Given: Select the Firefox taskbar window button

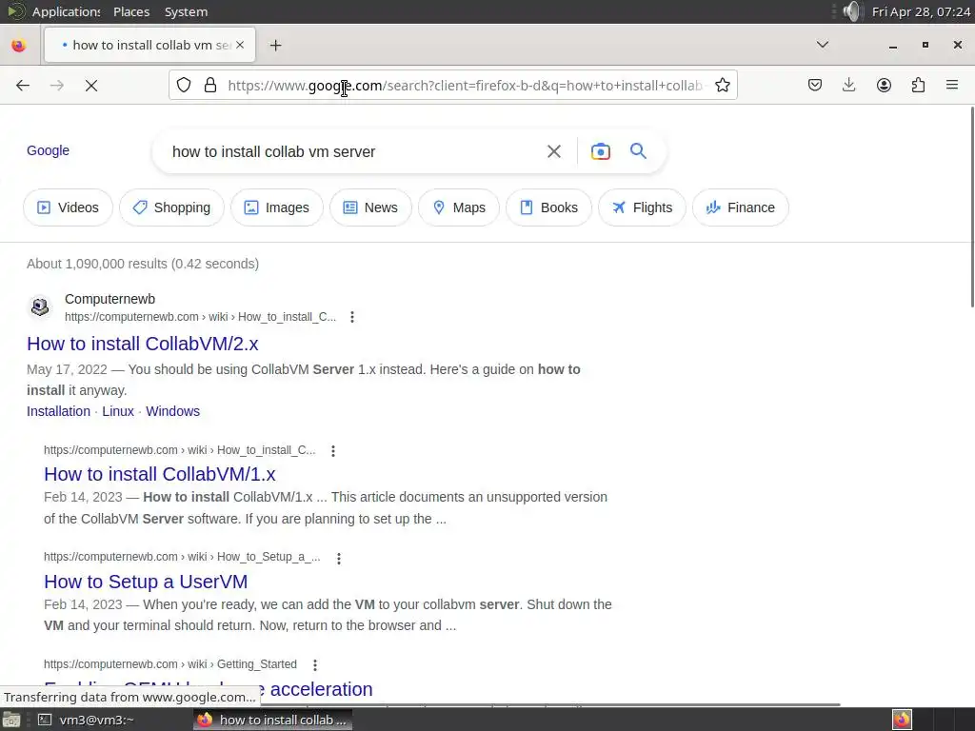Looking at the screenshot, I should (x=272, y=720).
